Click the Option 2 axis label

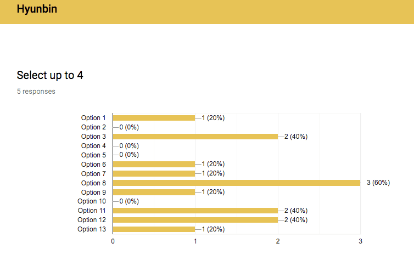(93, 127)
